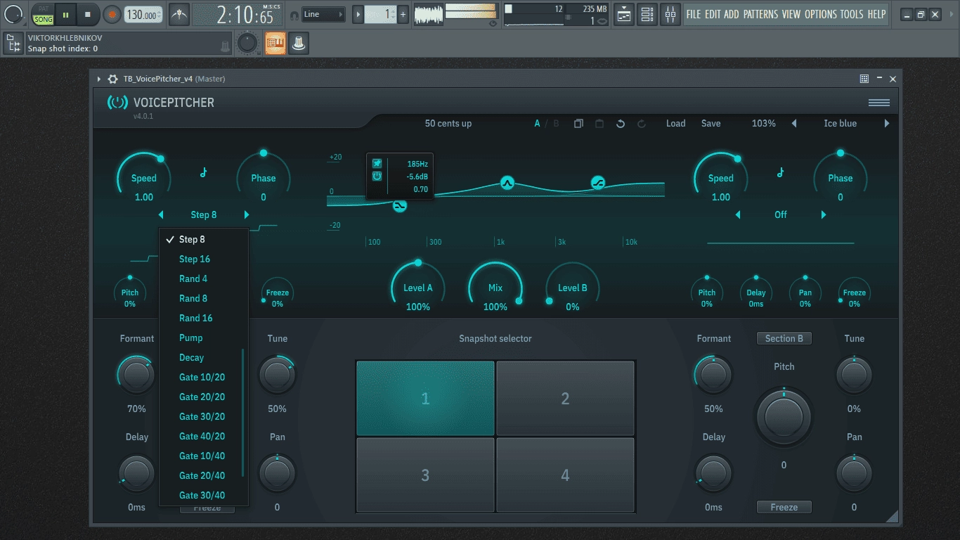Screen dimensions: 960x540
Task: Click the Save preset button
Action: pos(711,124)
